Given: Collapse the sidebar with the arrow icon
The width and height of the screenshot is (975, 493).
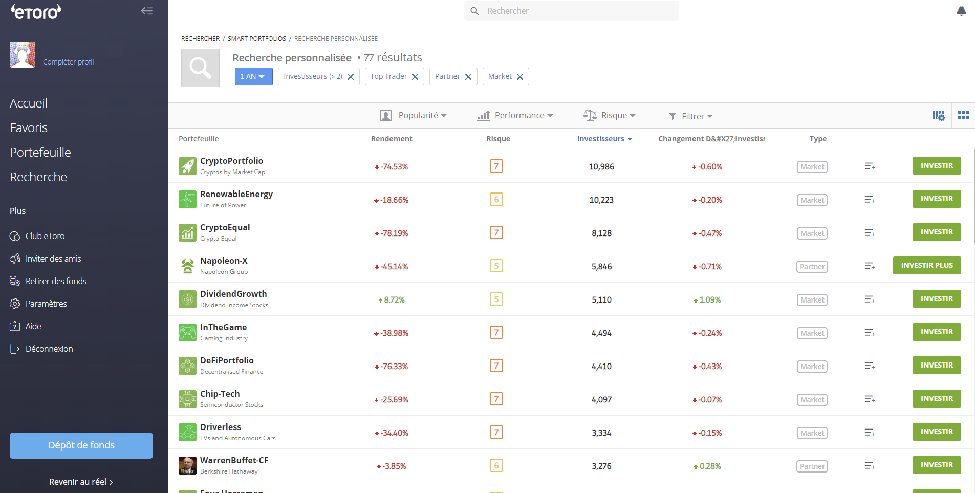Looking at the screenshot, I should point(147,11).
